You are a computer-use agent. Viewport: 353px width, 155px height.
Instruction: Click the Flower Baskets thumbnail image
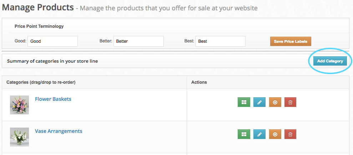click(x=20, y=105)
